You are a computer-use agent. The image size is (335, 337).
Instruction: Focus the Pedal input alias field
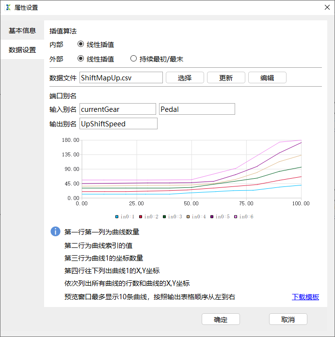pyautogui.click(x=197, y=109)
